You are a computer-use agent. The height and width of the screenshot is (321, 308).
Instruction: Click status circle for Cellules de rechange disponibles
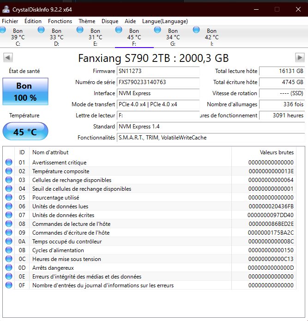pyautogui.click(x=9, y=180)
